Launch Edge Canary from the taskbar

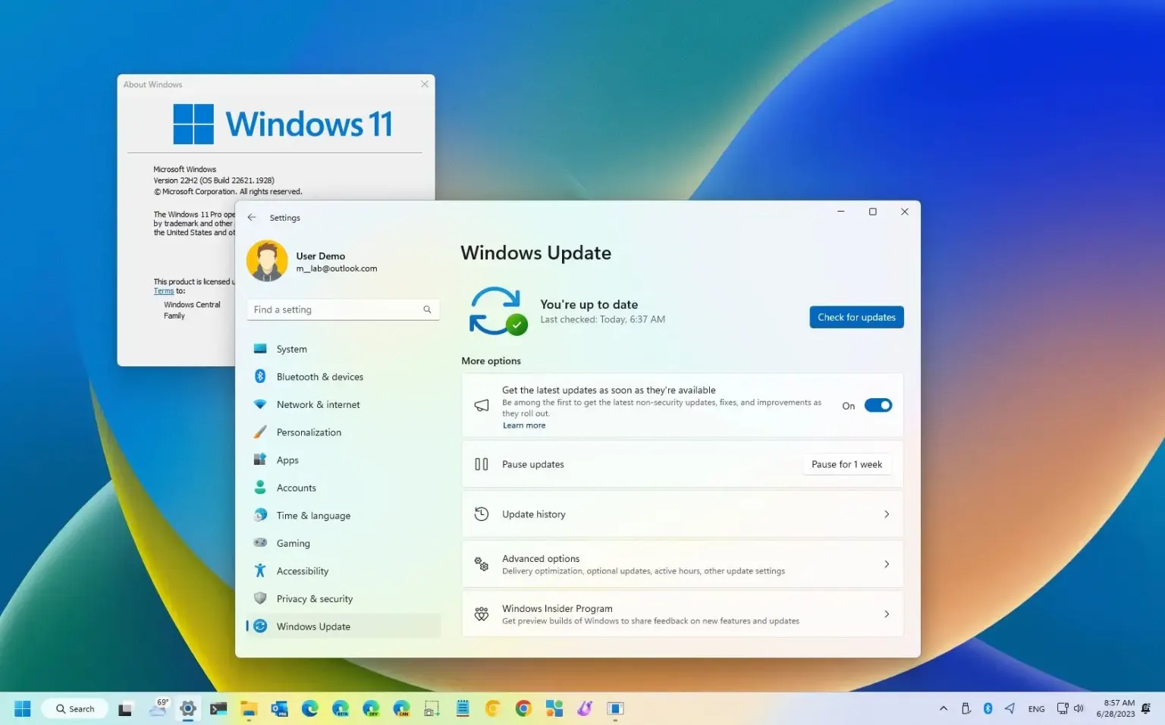coord(401,709)
